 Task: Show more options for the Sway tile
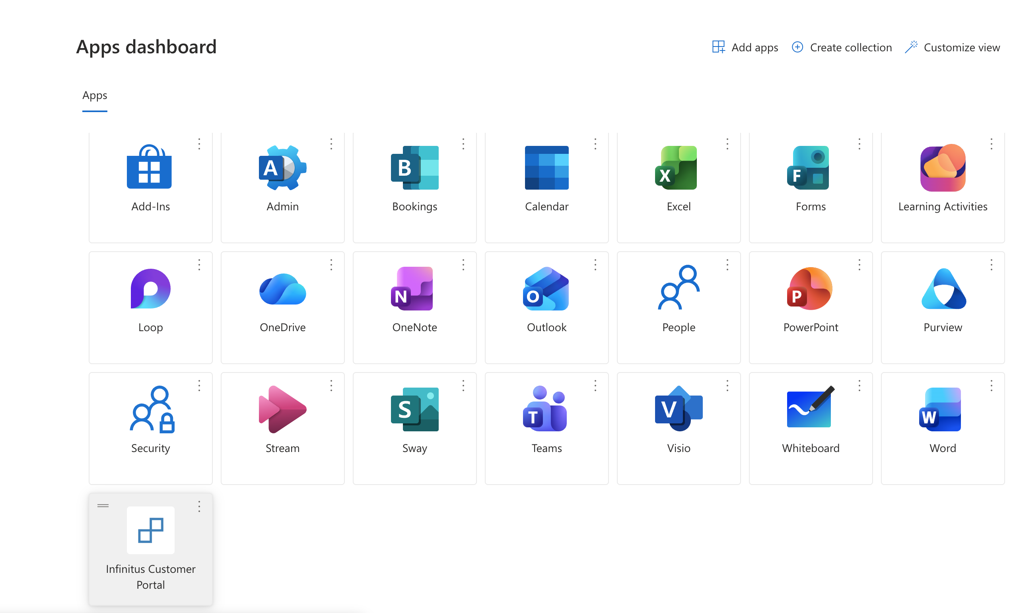click(463, 386)
